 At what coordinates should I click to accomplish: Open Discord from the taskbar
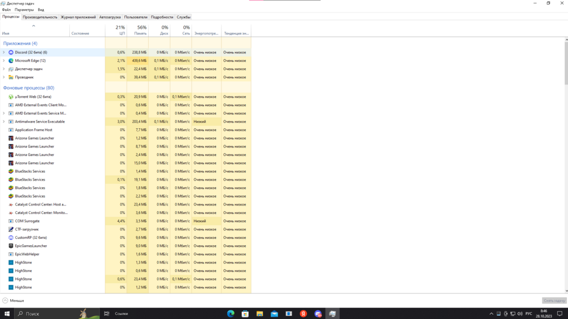318,313
